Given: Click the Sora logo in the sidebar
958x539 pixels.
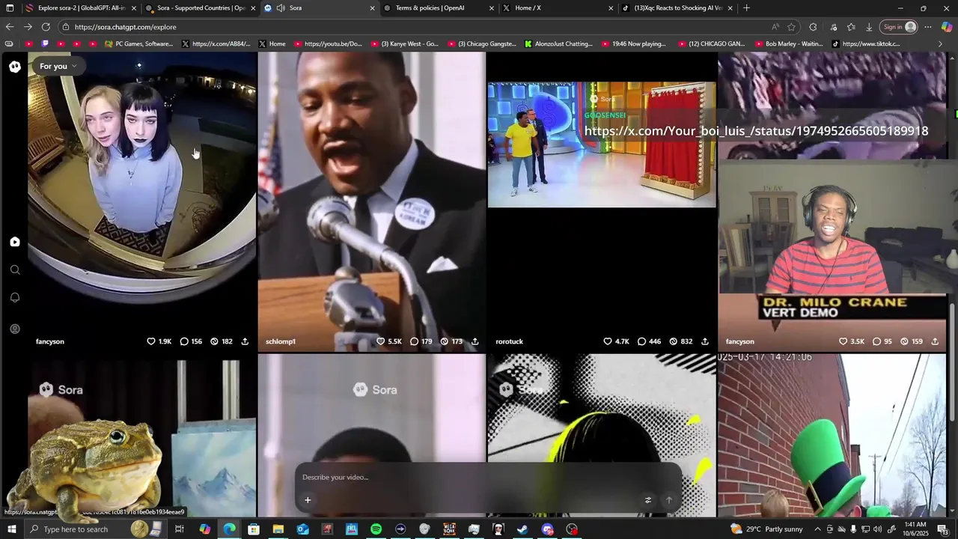Looking at the screenshot, I should 15,67.
